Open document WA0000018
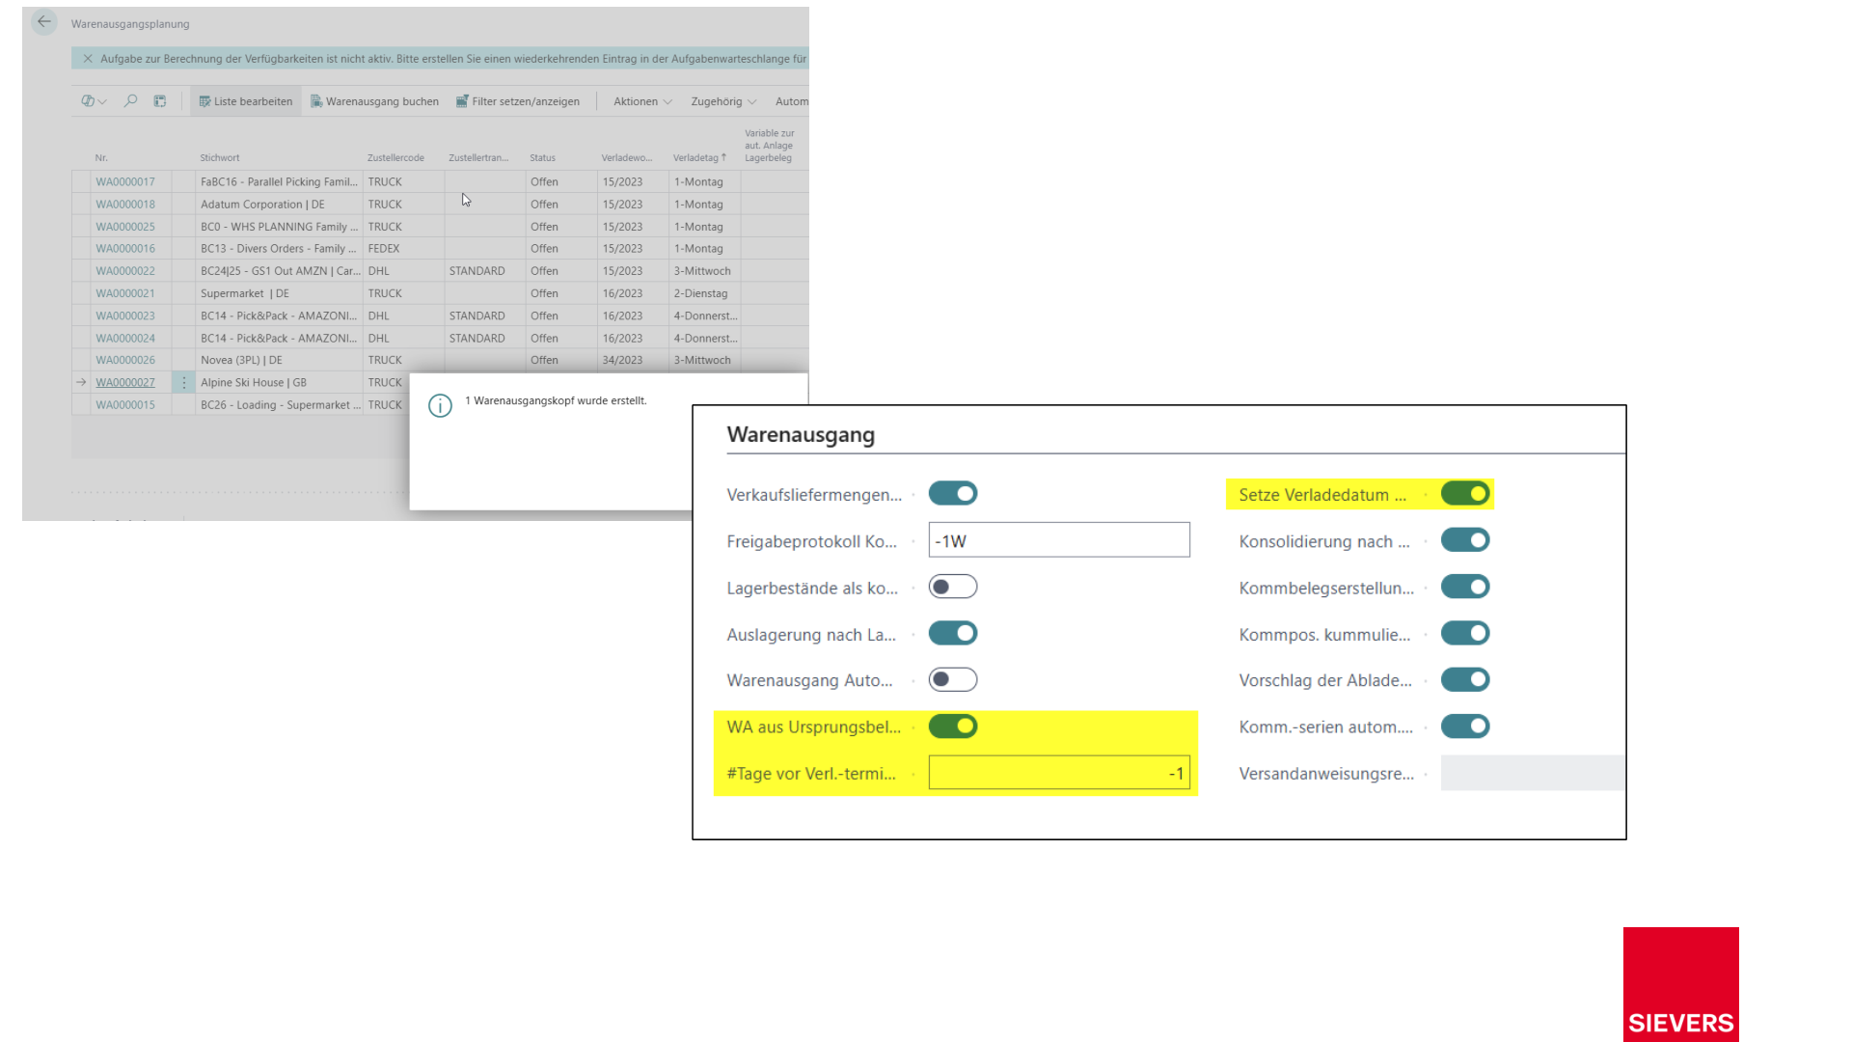The image size is (1852, 1042). tap(125, 205)
